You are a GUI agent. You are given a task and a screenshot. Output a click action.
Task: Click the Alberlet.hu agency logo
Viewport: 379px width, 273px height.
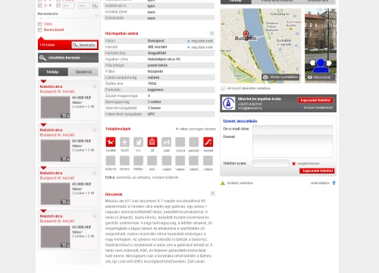(x=228, y=103)
